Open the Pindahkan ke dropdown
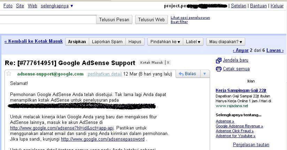Viewport: 287px width, 150px height. (x=165, y=42)
